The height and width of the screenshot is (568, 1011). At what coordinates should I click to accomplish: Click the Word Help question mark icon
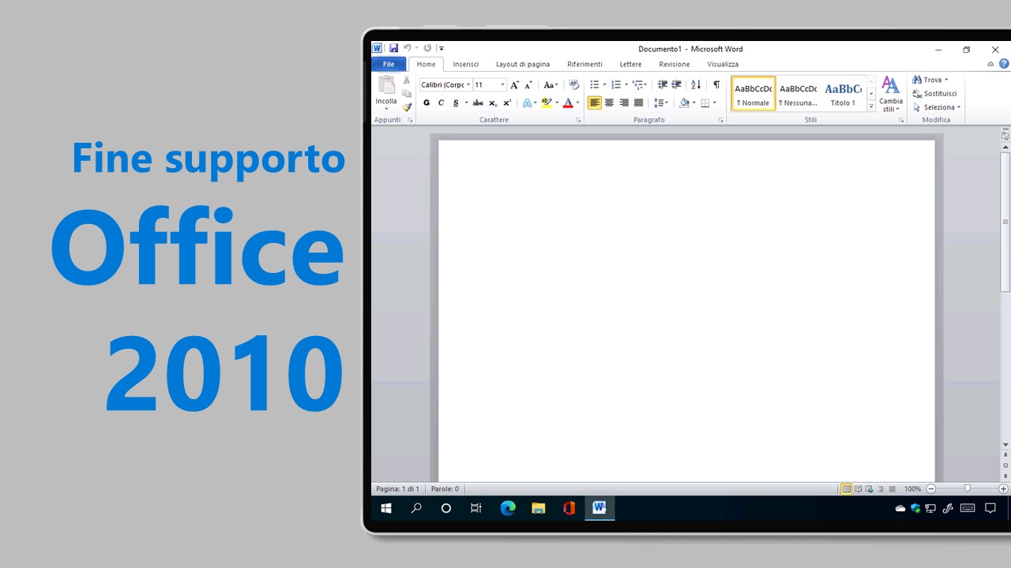tap(1004, 64)
